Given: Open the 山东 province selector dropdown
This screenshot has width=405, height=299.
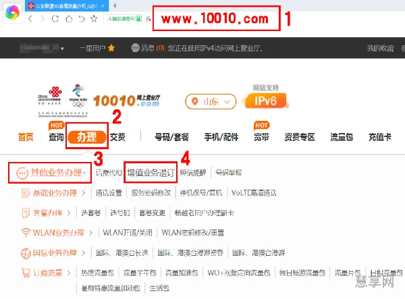Looking at the screenshot, I should 211,101.
